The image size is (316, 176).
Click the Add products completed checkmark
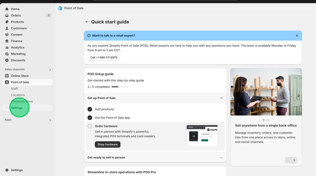[90, 109]
